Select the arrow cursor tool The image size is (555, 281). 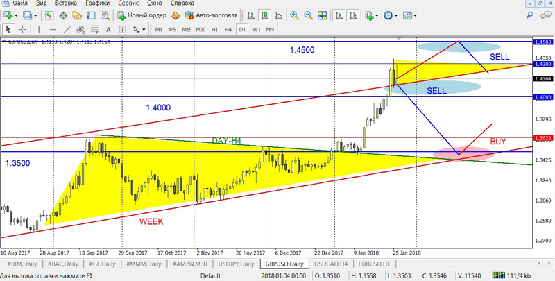pyautogui.click(x=9, y=29)
